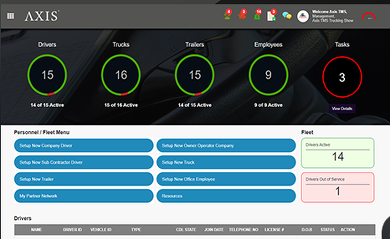Click the VEHICLE ID column header

(101, 229)
